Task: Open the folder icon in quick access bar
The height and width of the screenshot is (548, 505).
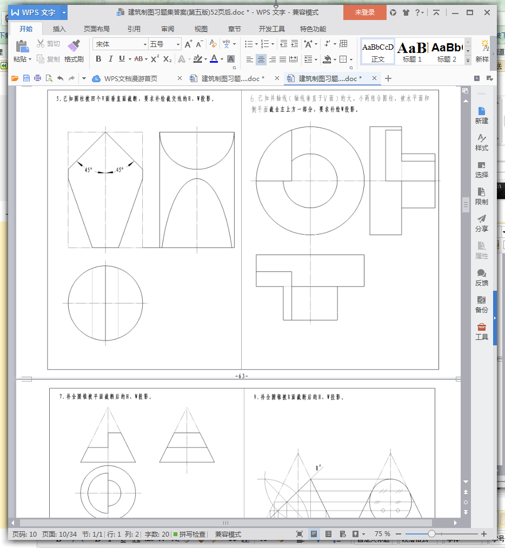Action: click(15, 78)
